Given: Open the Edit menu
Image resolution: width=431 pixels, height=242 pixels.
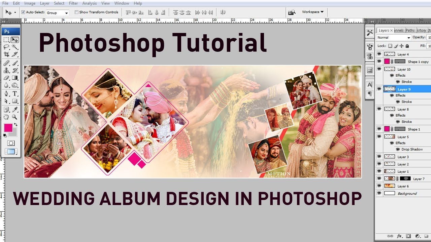Looking at the screenshot, I should click(x=16, y=3).
